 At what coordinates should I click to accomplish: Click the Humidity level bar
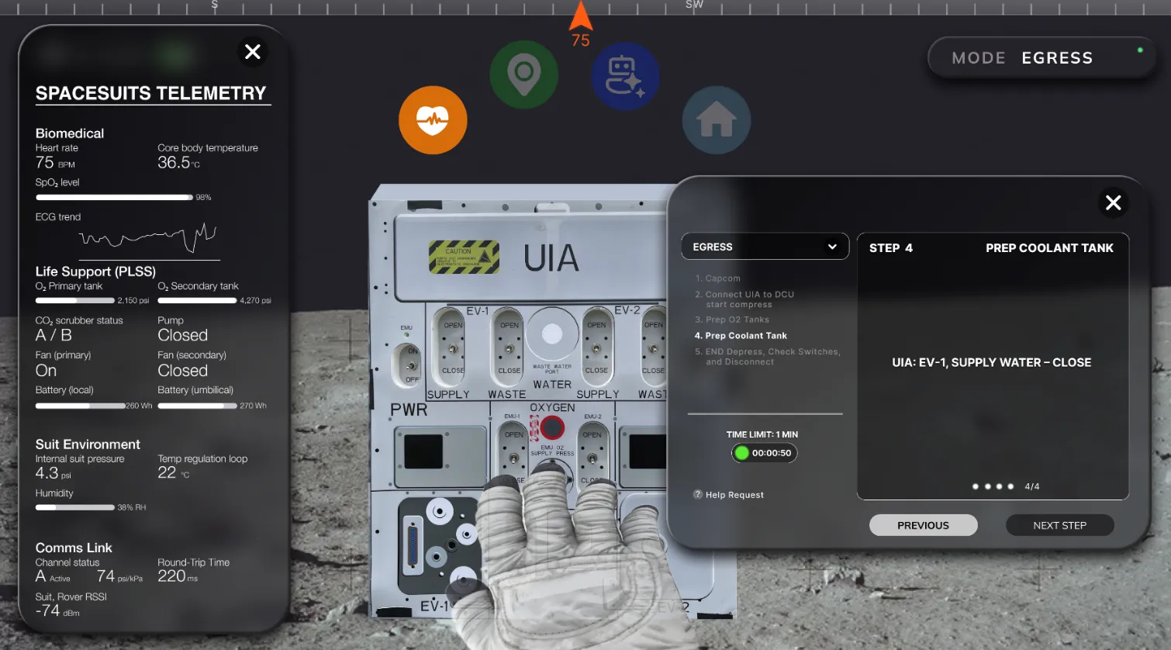click(x=75, y=507)
